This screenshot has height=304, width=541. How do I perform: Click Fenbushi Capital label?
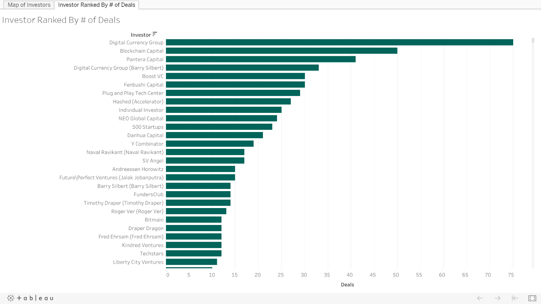[x=144, y=84]
